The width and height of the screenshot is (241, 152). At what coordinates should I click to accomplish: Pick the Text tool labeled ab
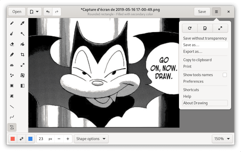coord(12,65)
